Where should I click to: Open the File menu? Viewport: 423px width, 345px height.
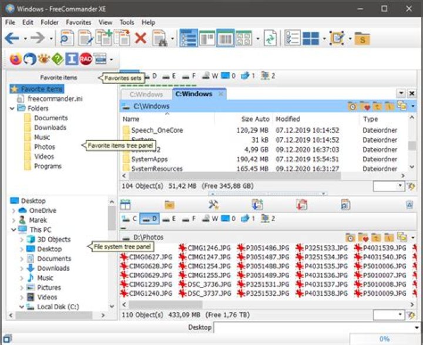tap(10, 22)
